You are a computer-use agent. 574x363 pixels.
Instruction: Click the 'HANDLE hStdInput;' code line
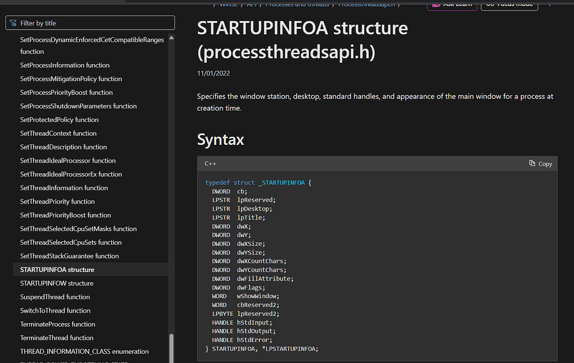click(x=242, y=323)
